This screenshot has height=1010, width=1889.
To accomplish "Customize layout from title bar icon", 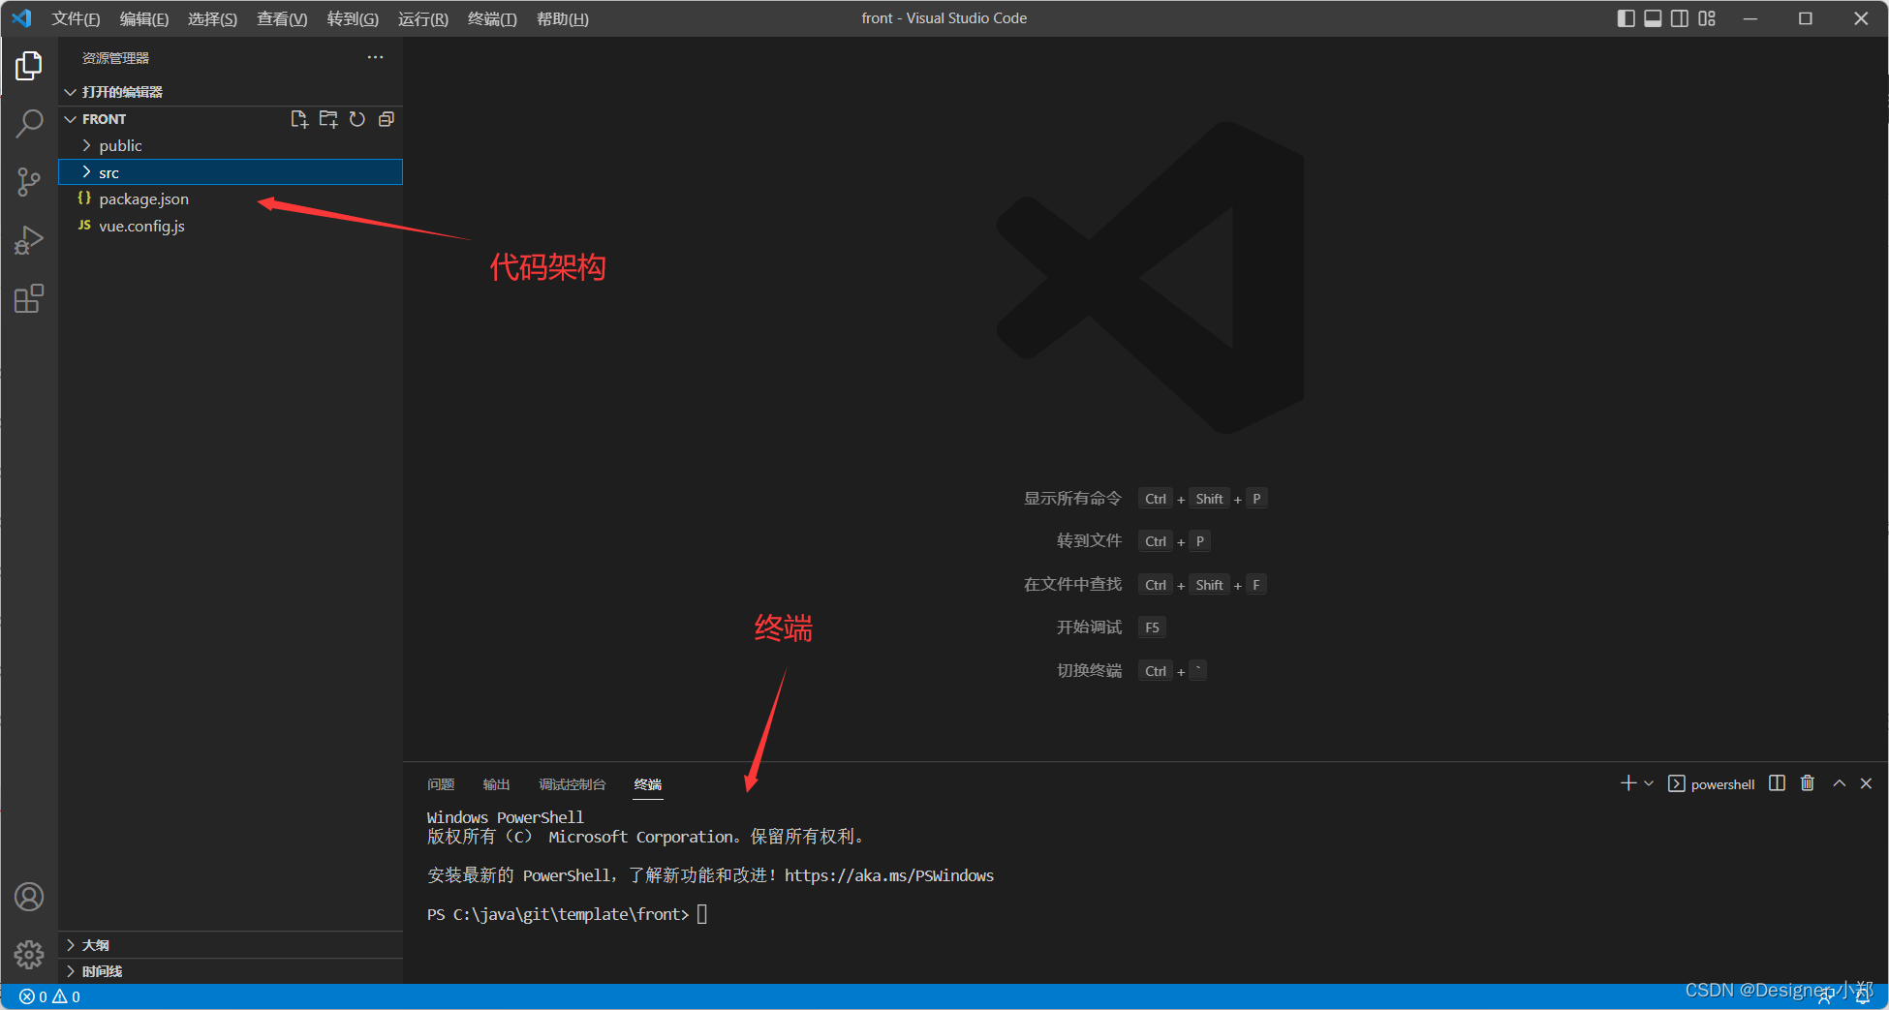I will (x=1707, y=18).
